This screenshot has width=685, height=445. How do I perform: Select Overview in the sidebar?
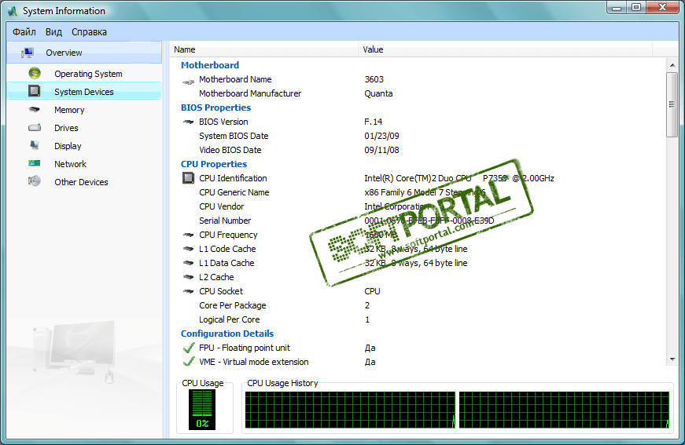click(x=84, y=53)
